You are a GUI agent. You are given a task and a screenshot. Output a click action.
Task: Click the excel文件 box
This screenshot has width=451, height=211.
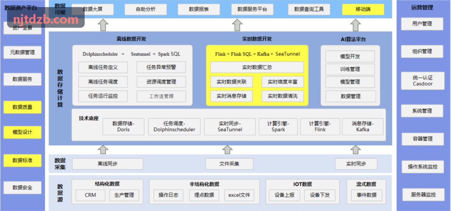click(239, 195)
